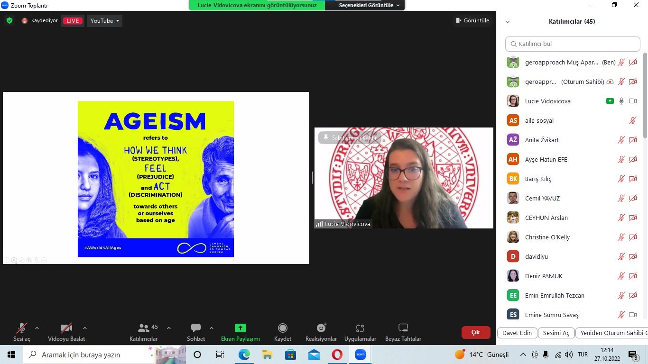Expand audio options arrow beside Sesi aç
Viewport: 648px width, 364px height.
37,328
